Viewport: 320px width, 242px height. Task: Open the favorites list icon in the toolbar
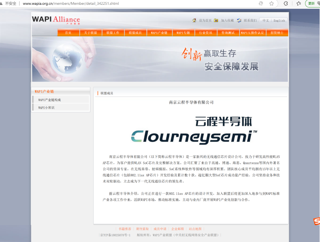[x=298, y=4]
